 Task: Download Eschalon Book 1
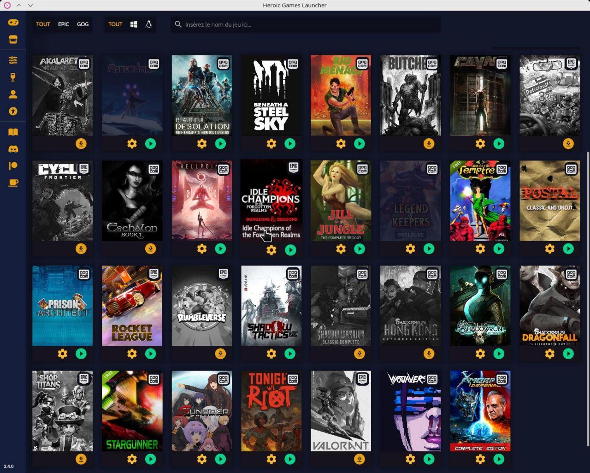(151, 249)
